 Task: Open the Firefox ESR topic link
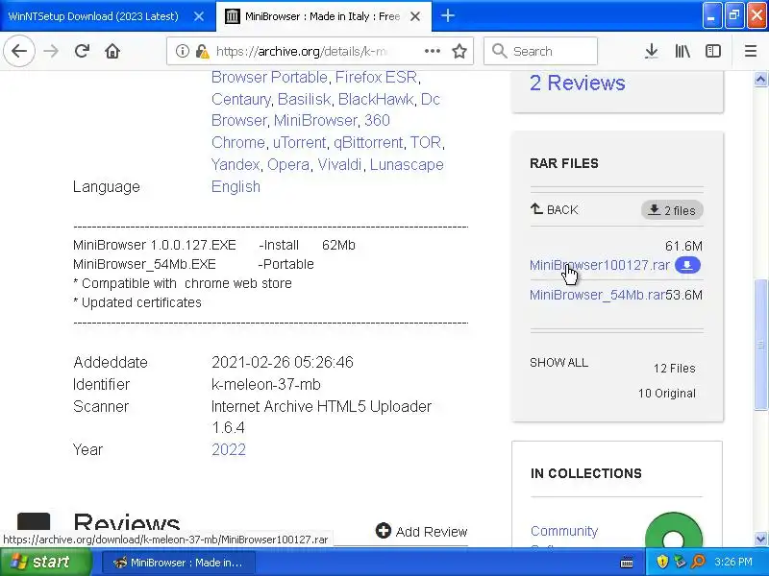[376, 77]
